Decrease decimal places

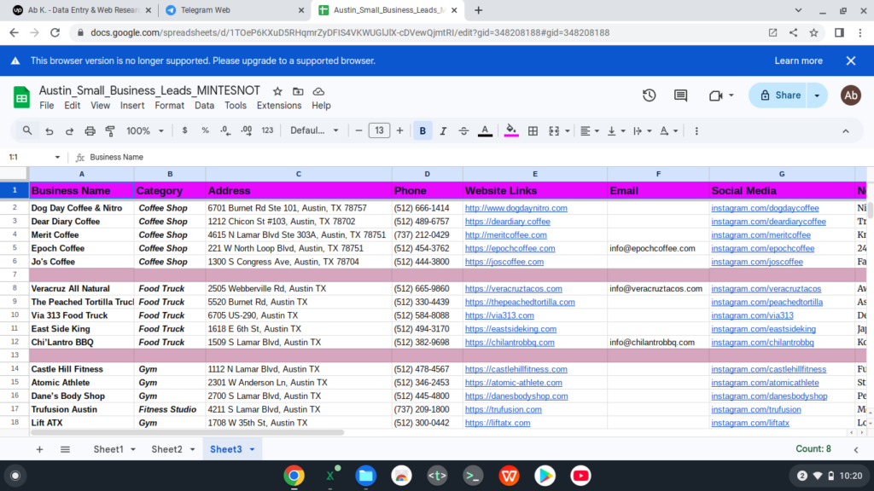point(225,130)
